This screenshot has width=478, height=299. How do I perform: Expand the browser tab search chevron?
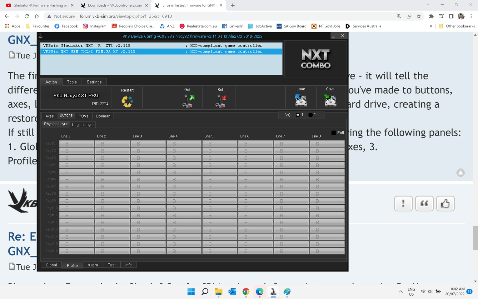pyautogui.click(x=428, y=5)
